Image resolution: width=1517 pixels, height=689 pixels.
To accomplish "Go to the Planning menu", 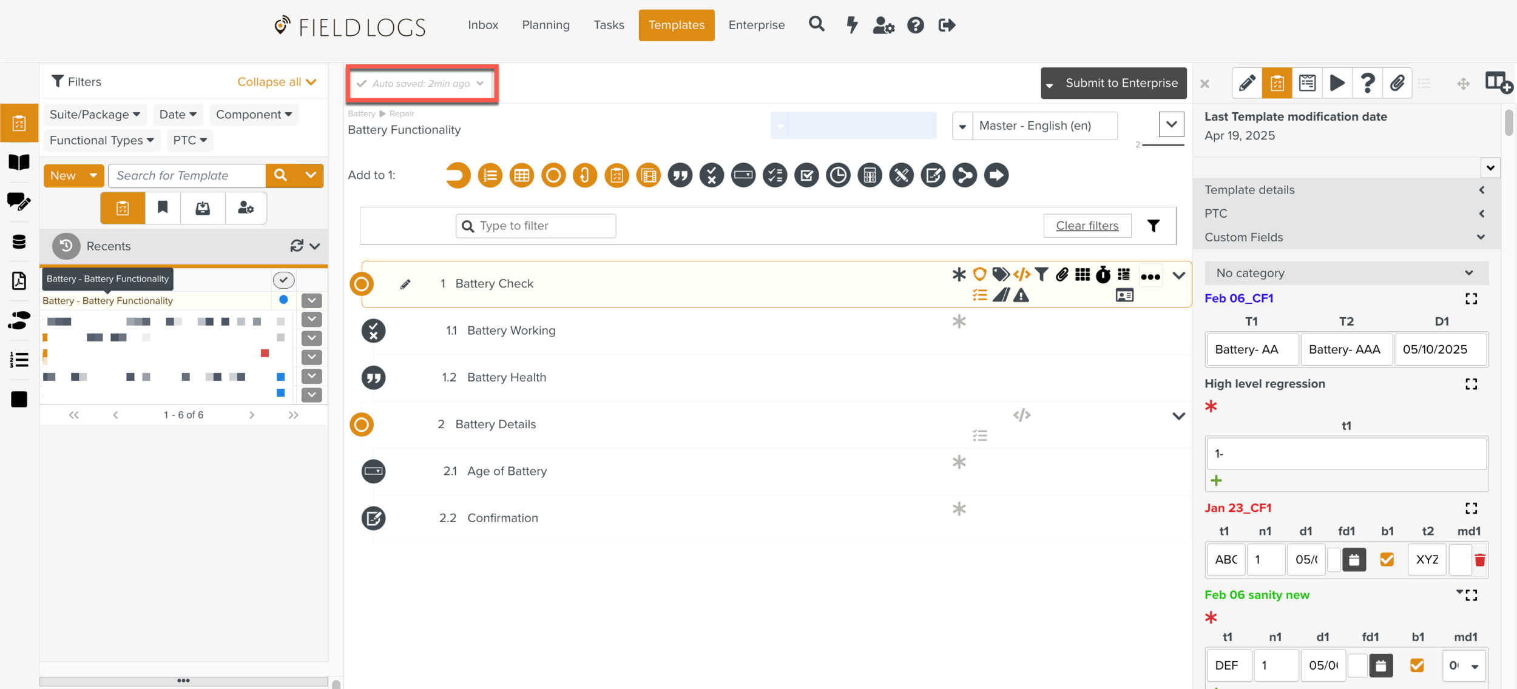I will (x=546, y=25).
